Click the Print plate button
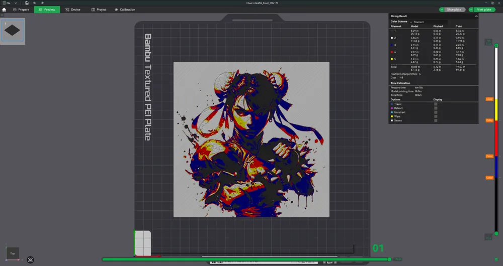Screen dimensions: 503x266 click(x=484, y=10)
